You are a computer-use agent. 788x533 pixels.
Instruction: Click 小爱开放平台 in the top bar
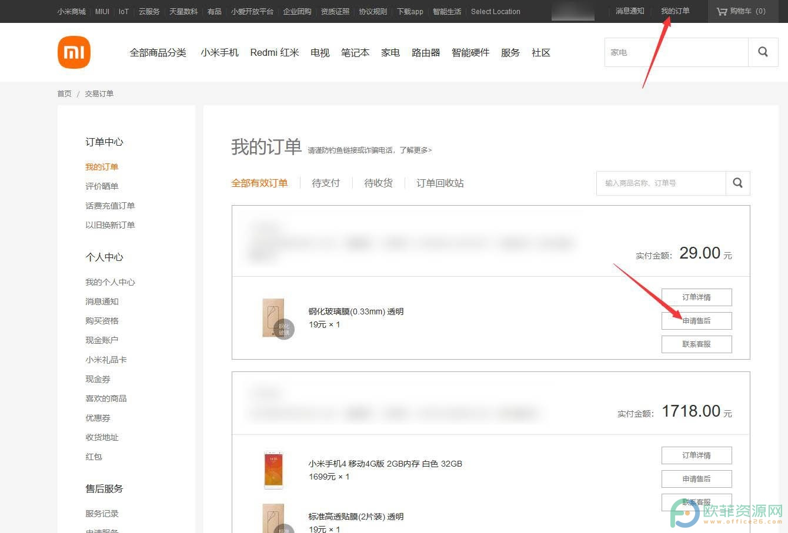252,12
